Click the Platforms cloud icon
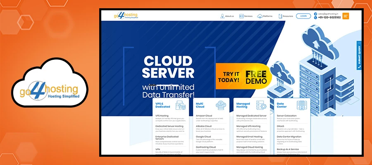372x165 pixels. 260,16
